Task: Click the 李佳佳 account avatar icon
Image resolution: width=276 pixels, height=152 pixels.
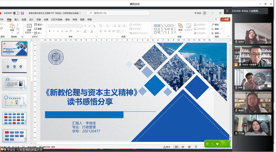Action: [x=205, y=13]
